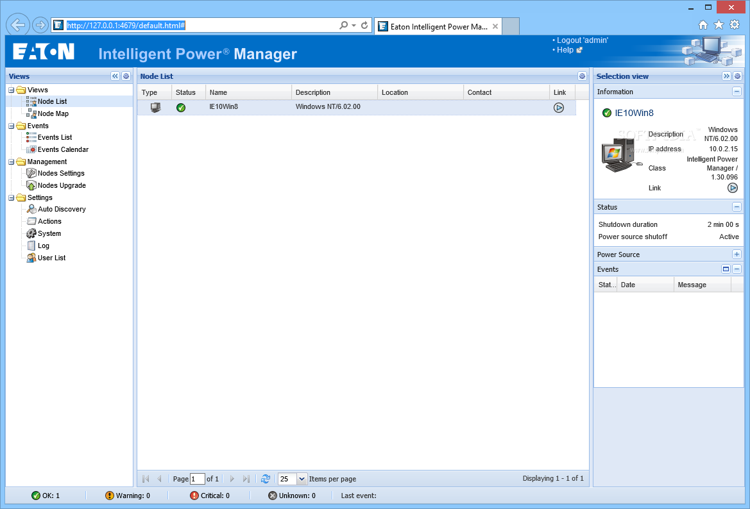Click the Link arrow icon in Information panel

coord(732,188)
